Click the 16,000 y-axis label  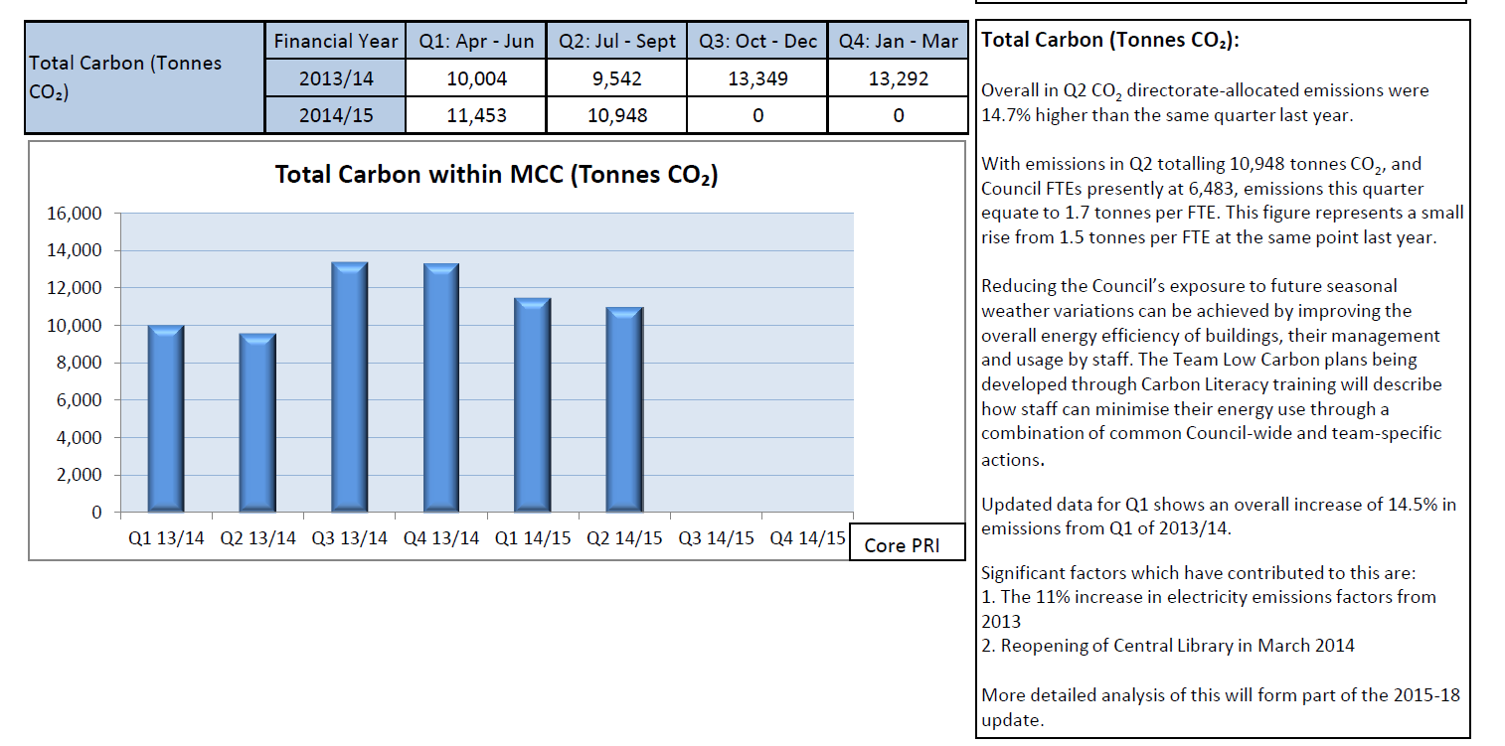click(75, 214)
